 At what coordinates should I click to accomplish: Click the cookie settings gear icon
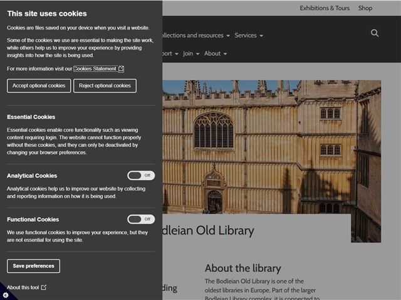click(6, 295)
